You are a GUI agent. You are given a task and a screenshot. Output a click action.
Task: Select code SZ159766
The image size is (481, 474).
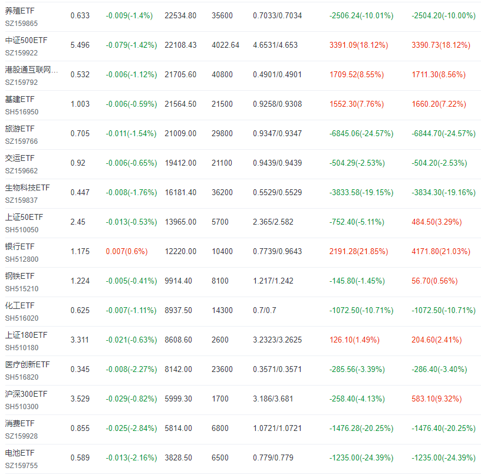click(21, 141)
